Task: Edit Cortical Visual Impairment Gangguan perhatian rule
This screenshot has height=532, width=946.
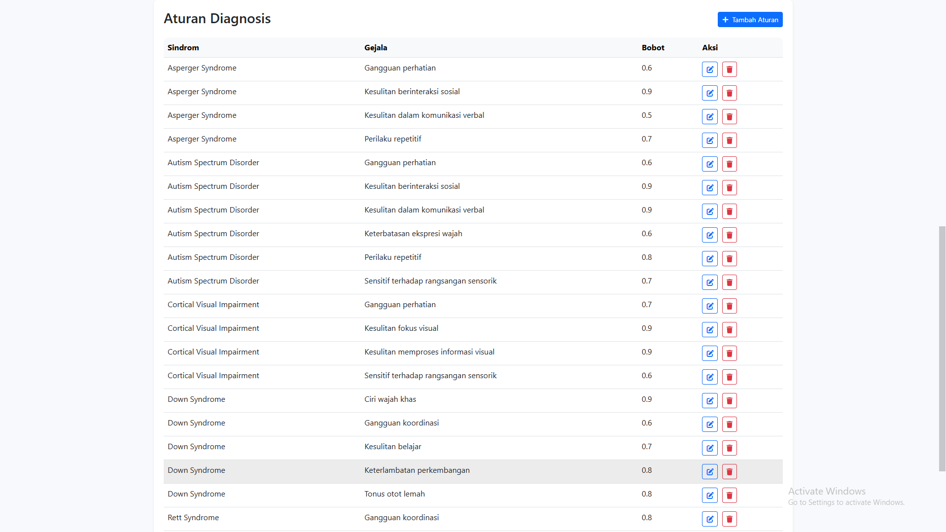Action: coord(710,306)
